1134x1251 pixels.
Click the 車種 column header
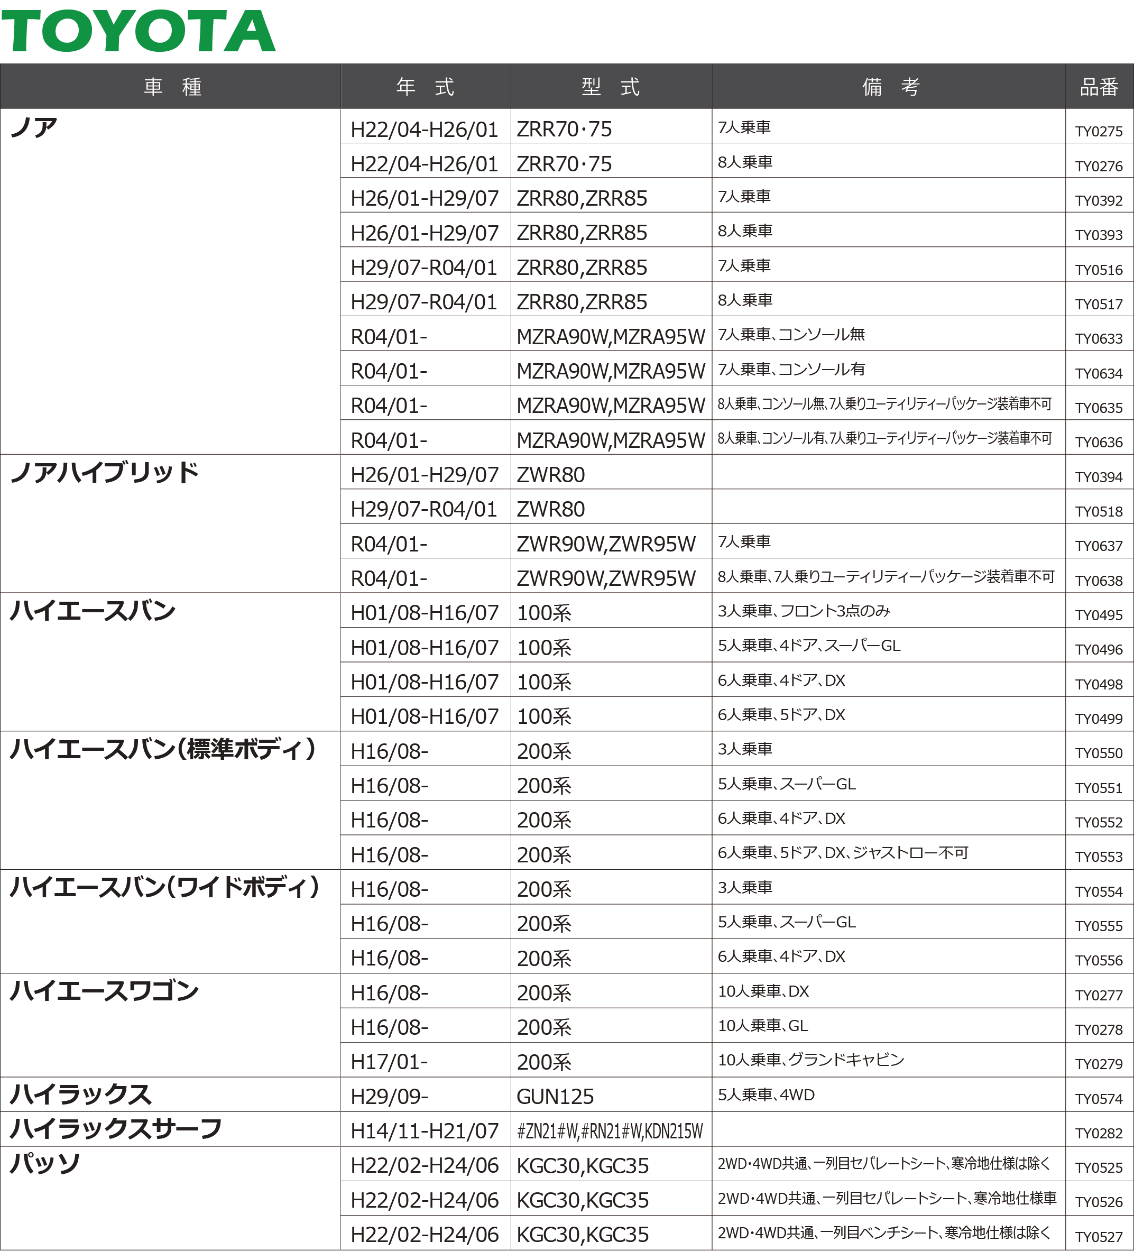172,87
